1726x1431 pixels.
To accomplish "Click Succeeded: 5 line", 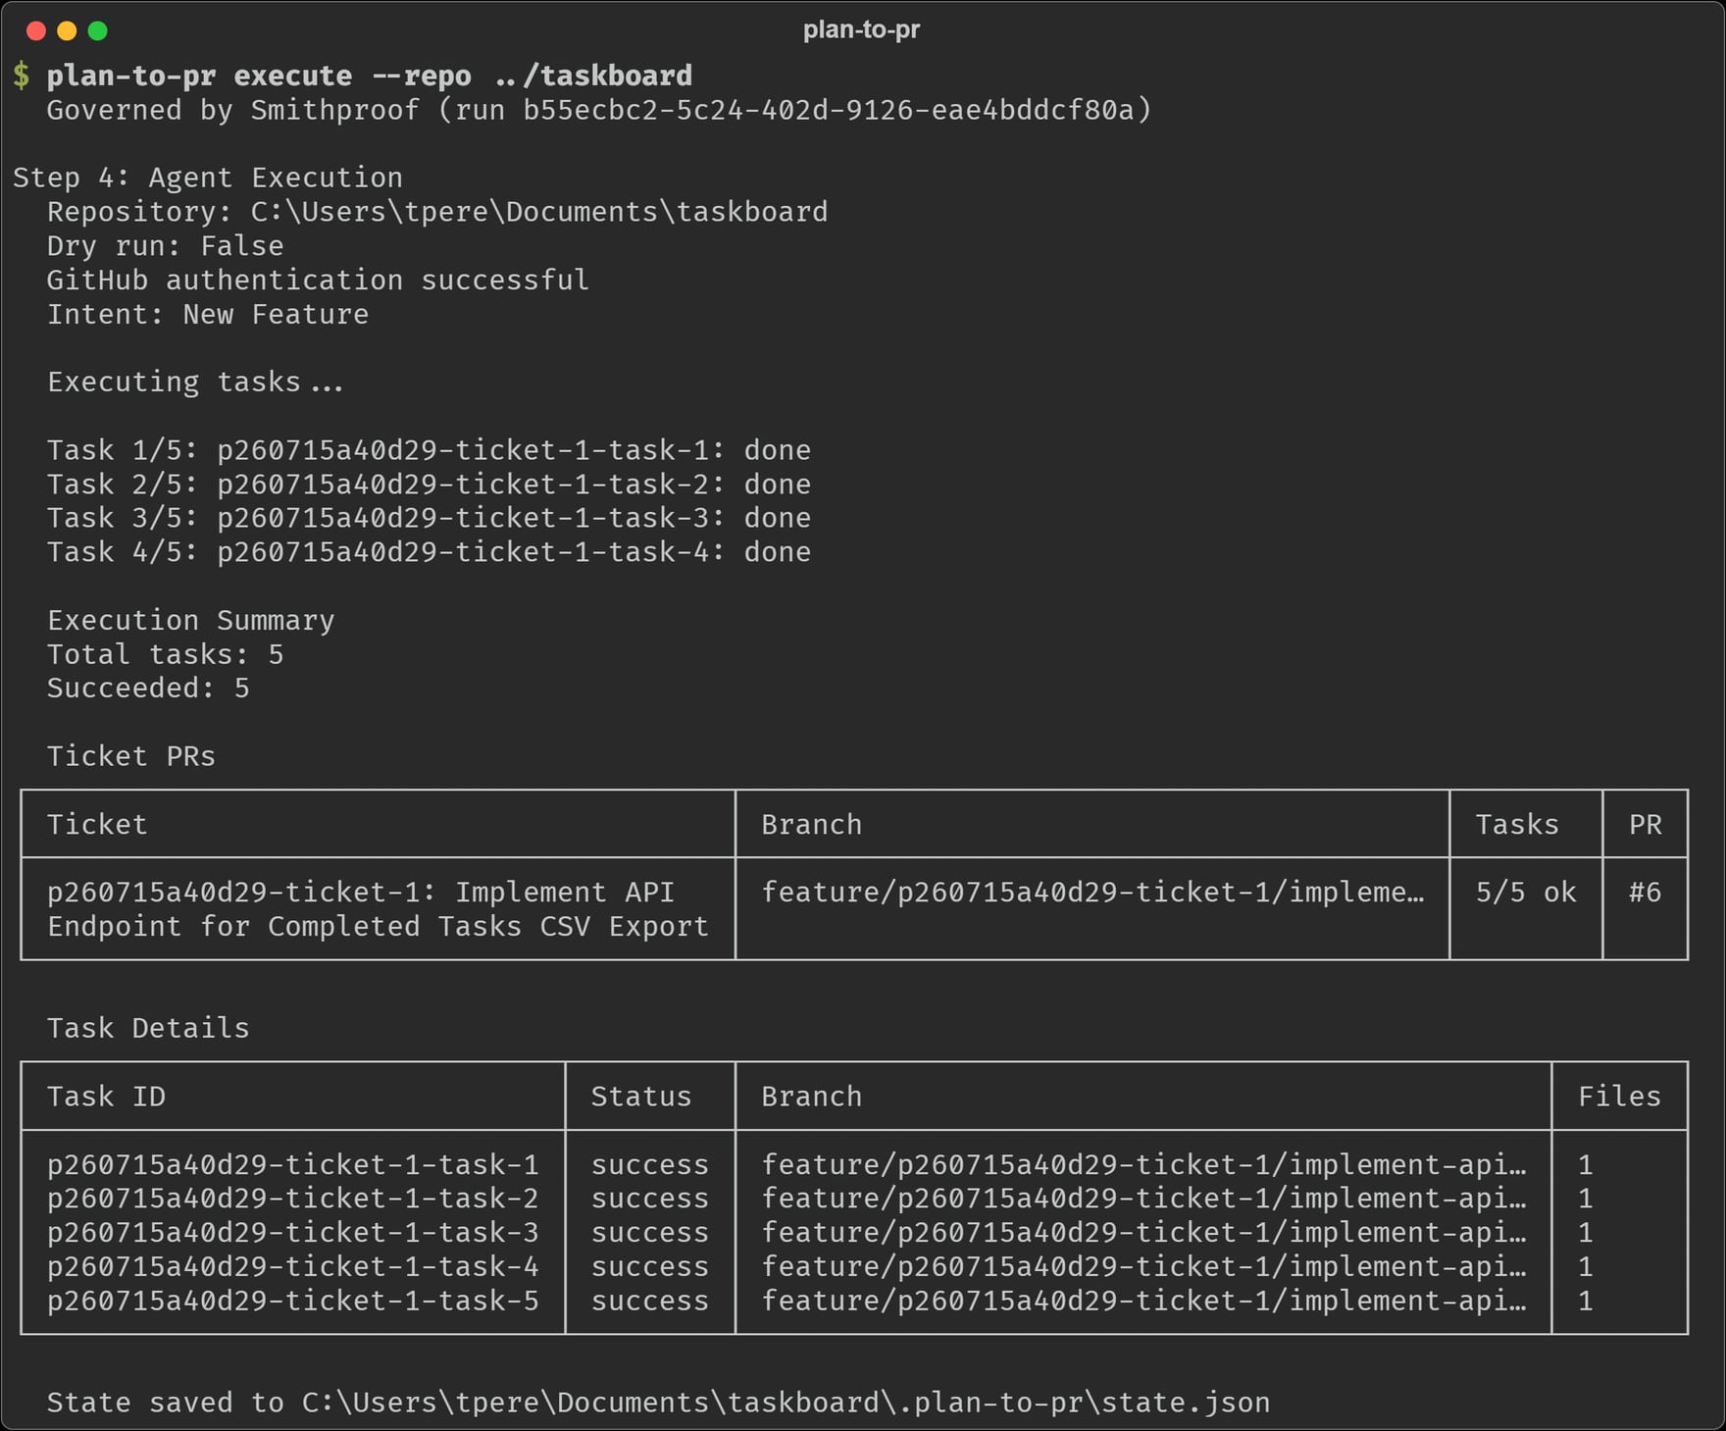I will (148, 689).
